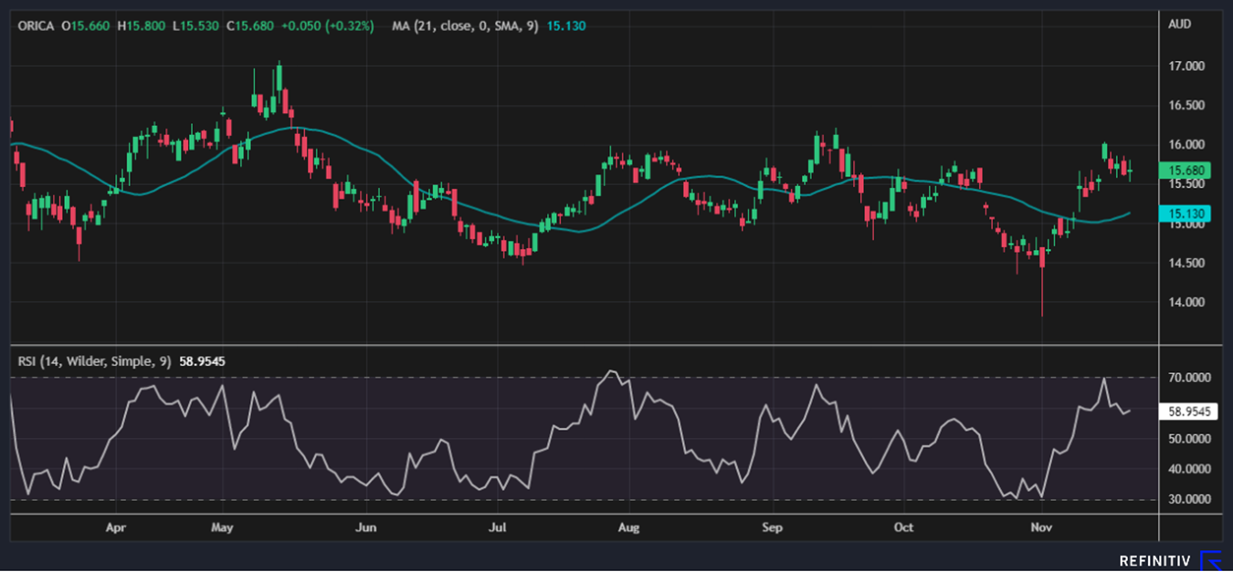The height and width of the screenshot is (572, 1233).
Task: Click the 14.000 price axis label
Action: click(1186, 302)
